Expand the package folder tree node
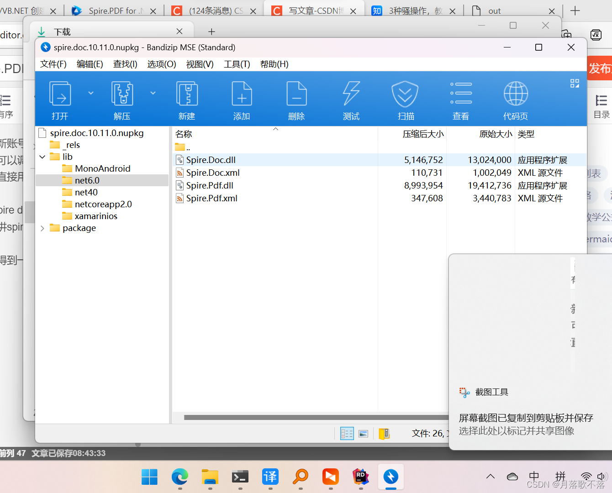This screenshot has width=612, height=493. tap(42, 228)
